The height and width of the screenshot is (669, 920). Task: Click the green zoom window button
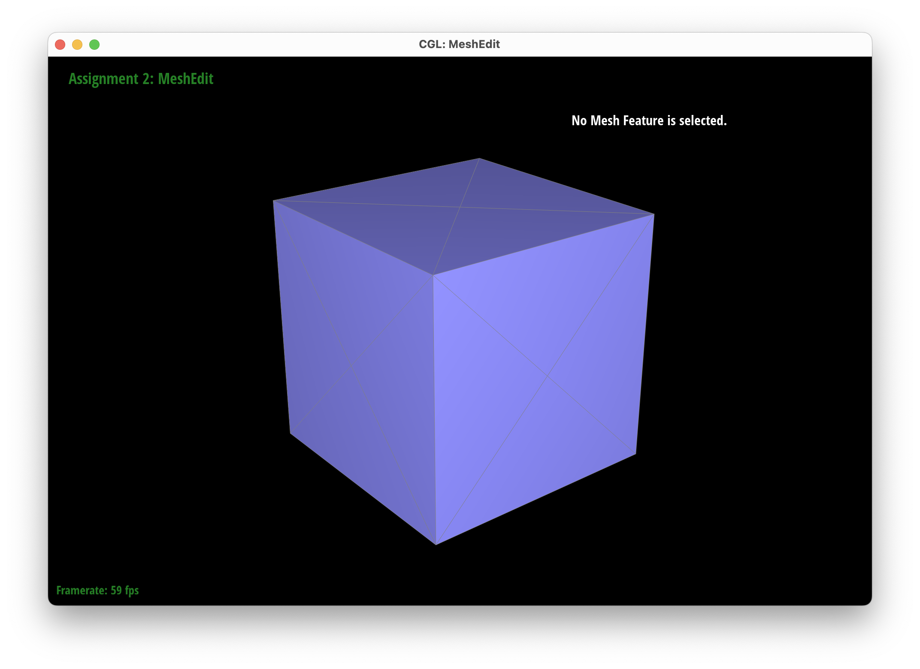94,44
